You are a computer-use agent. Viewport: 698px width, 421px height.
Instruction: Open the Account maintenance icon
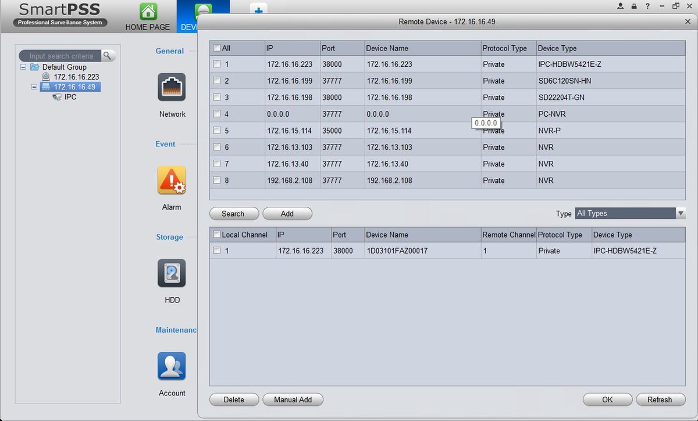pyautogui.click(x=172, y=366)
